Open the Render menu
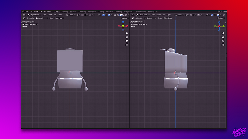 pos(36,11)
